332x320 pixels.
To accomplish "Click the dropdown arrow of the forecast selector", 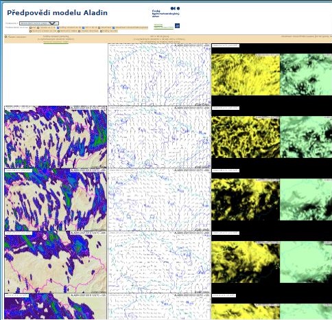I will 52,23.
